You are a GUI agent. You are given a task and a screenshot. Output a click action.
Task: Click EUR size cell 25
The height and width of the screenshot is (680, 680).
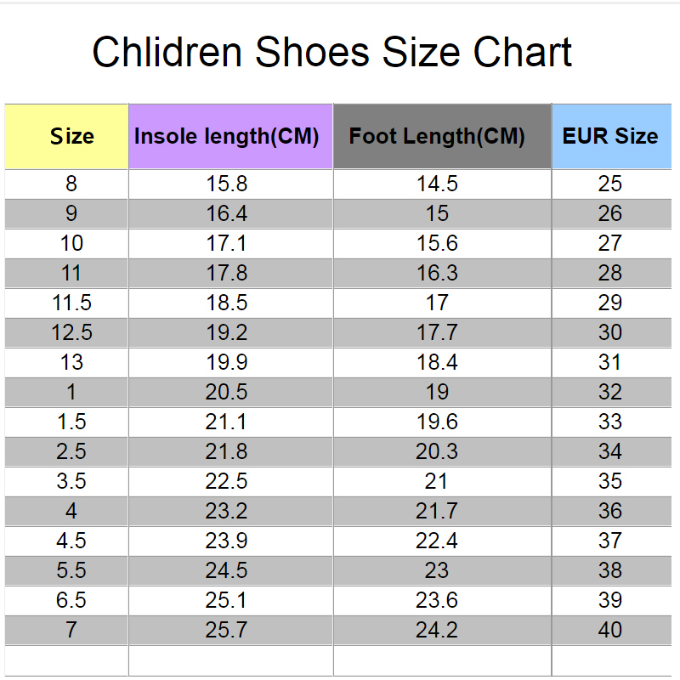coord(609,184)
